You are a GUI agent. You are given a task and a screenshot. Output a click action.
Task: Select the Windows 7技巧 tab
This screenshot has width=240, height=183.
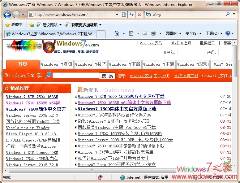click(x=91, y=64)
